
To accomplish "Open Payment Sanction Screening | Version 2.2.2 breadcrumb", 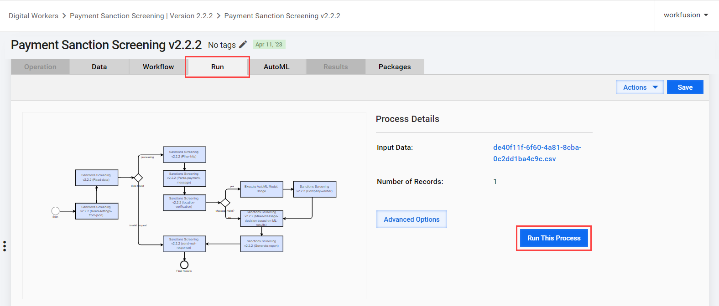I will click(141, 15).
